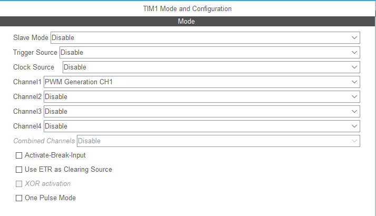Toggle the XOR activation checkbox
The width and height of the screenshot is (376, 216).
tap(19, 184)
